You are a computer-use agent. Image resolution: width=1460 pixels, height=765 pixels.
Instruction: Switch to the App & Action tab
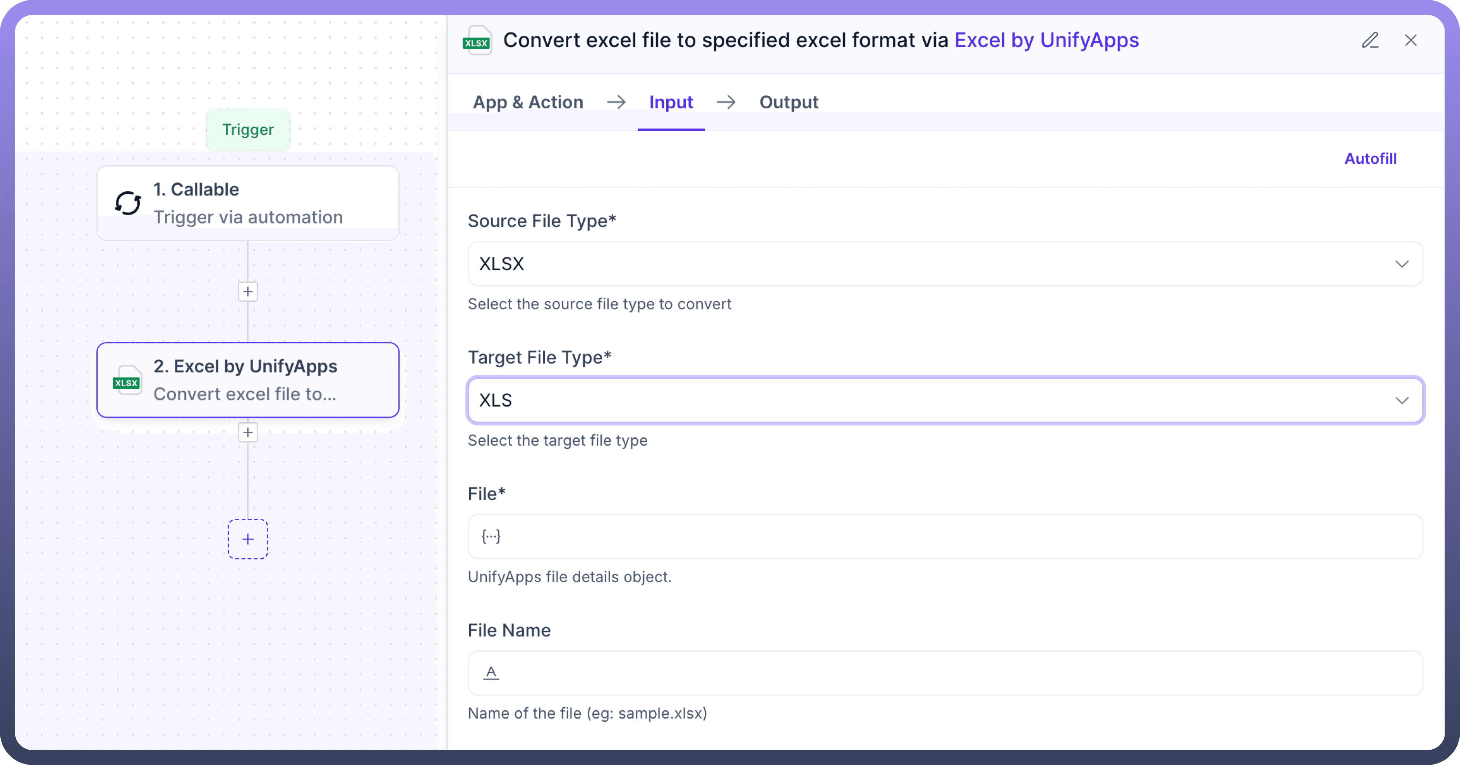528,102
